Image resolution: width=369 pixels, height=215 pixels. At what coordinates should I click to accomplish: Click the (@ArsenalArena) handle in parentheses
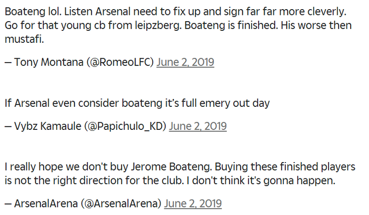pos(121,203)
